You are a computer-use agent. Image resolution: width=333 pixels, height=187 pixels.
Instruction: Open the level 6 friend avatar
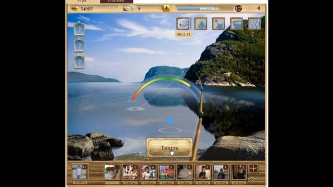click(x=148, y=172)
